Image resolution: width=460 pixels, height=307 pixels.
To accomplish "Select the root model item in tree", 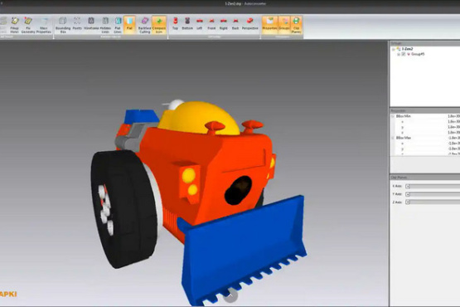I will 408,49.
